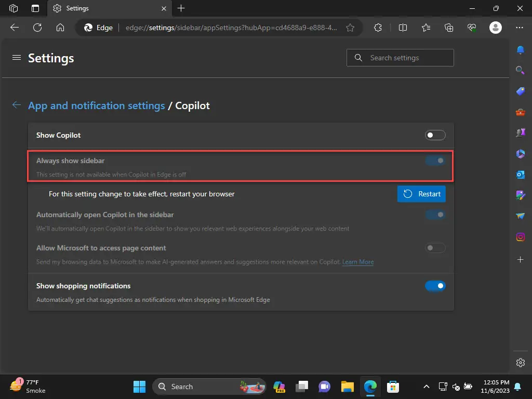This screenshot has width=532, height=399.
Task: Open the Favorites list
Action: click(426, 28)
